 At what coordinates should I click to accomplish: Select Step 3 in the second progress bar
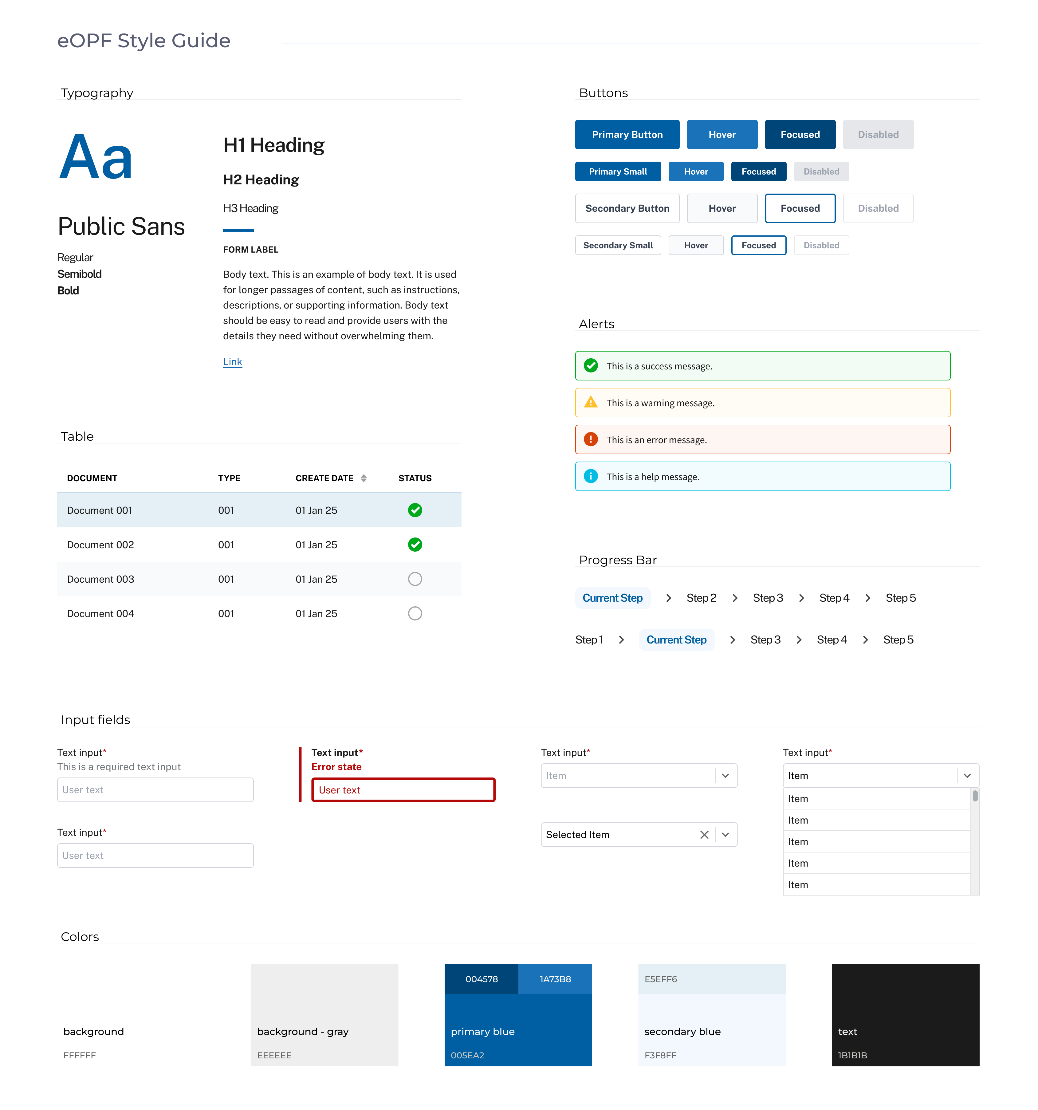[765, 639]
